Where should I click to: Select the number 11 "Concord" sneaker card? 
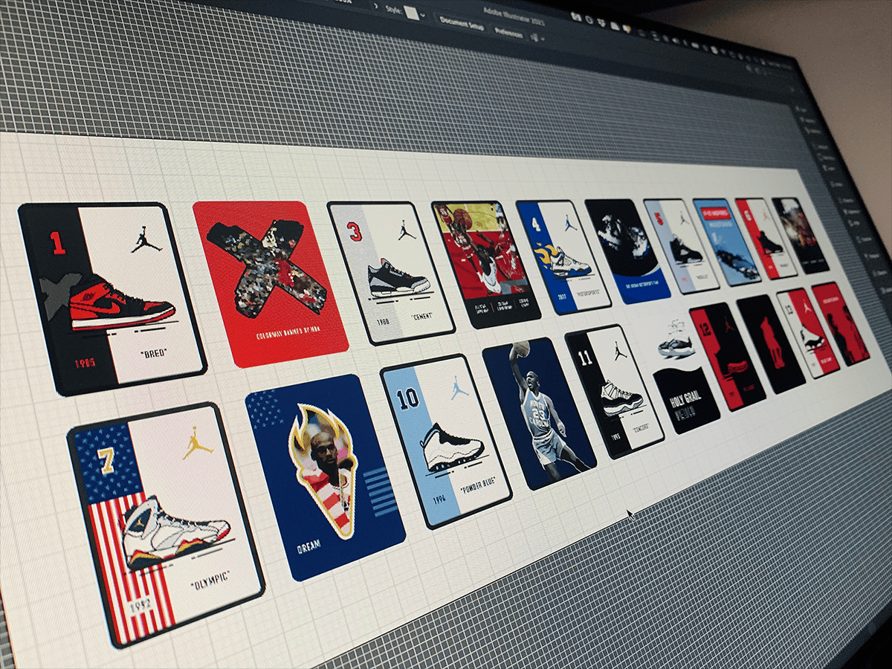tap(614, 390)
